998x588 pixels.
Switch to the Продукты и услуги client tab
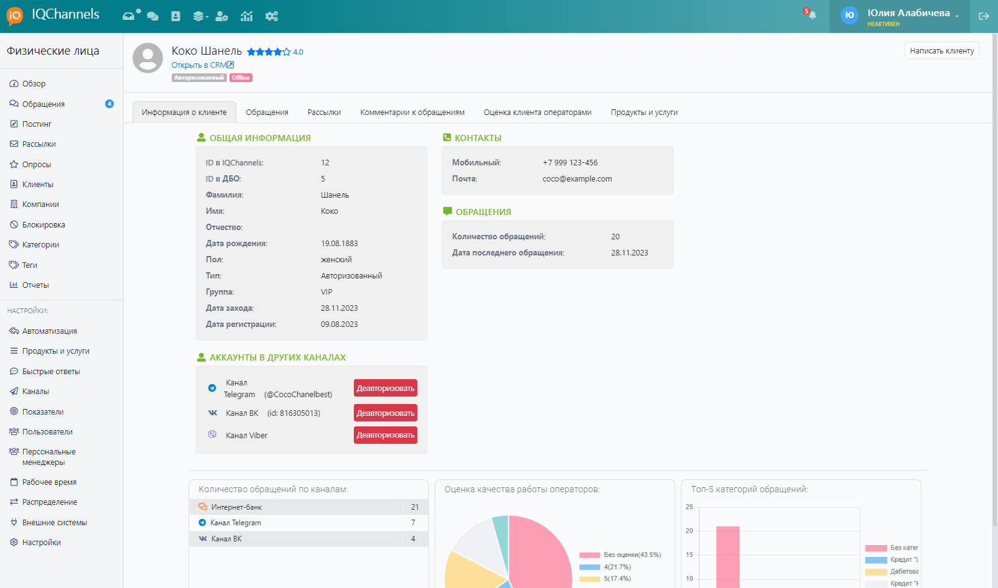(644, 113)
